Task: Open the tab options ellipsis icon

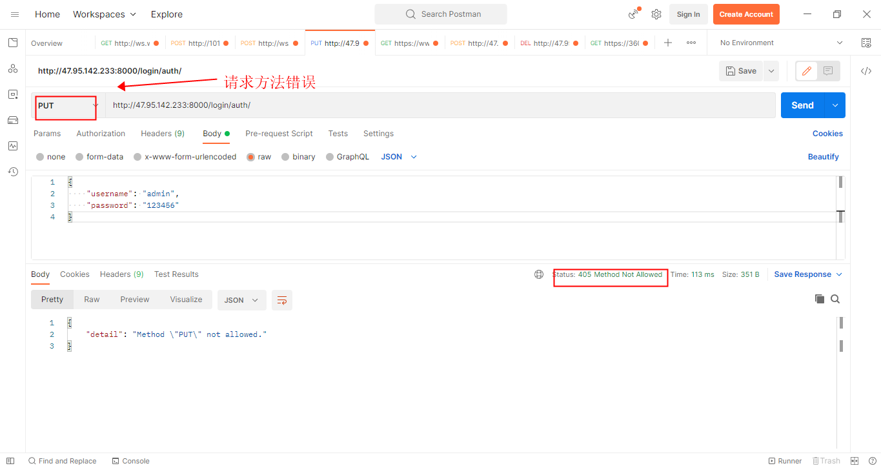Action: [x=691, y=43]
